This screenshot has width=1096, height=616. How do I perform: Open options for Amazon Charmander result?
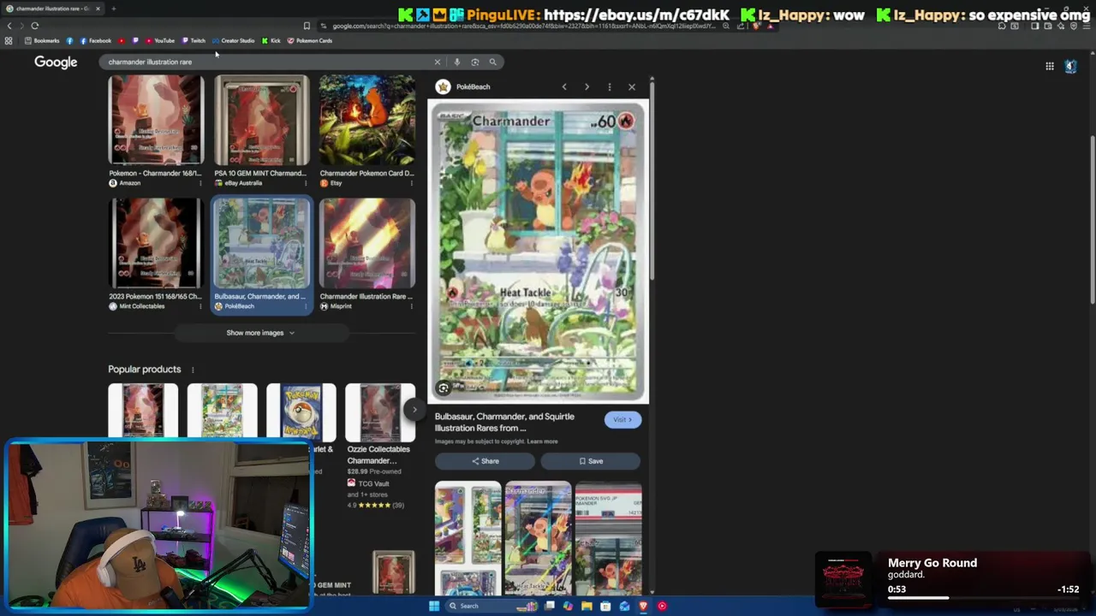[201, 183]
